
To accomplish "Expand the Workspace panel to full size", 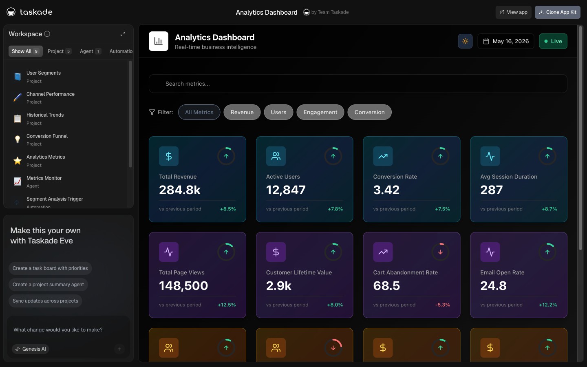I will click(x=123, y=34).
